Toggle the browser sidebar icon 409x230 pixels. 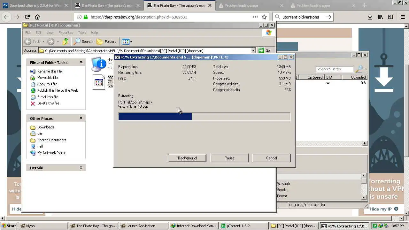390,17
